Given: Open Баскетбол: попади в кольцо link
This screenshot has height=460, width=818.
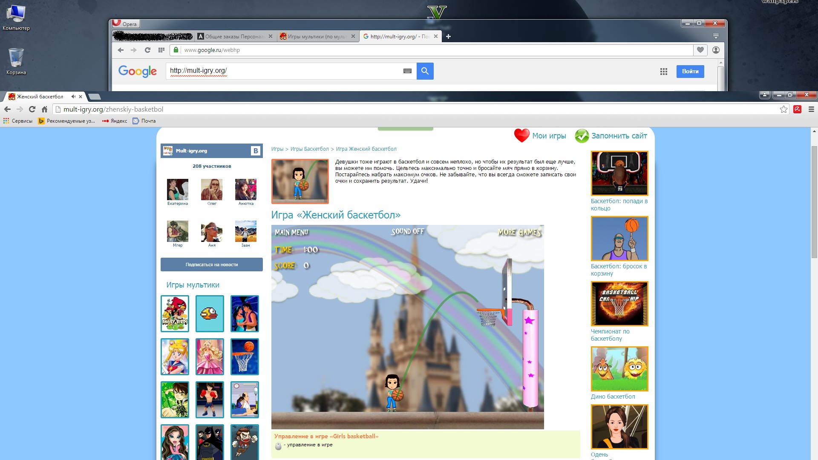Looking at the screenshot, I should 619,205.
